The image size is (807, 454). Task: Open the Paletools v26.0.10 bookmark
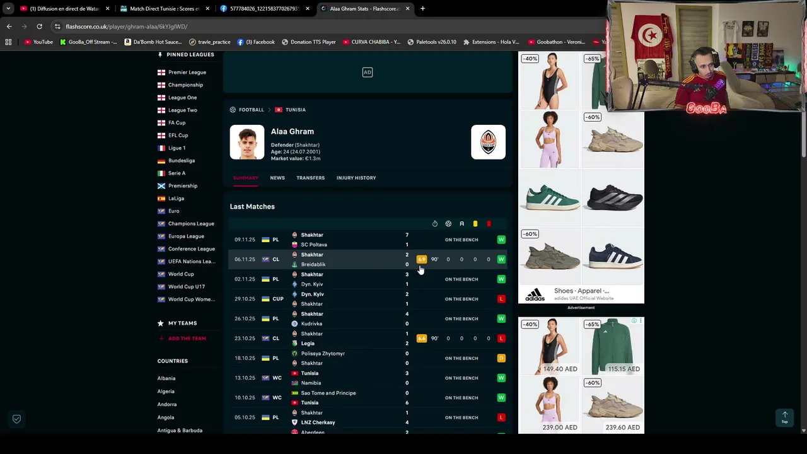coord(432,42)
